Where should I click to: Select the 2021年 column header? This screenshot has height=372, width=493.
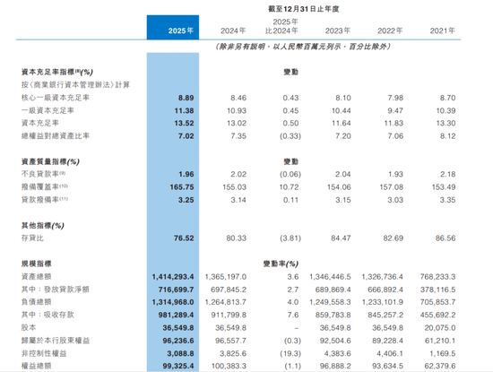click(x=443, y=30)
